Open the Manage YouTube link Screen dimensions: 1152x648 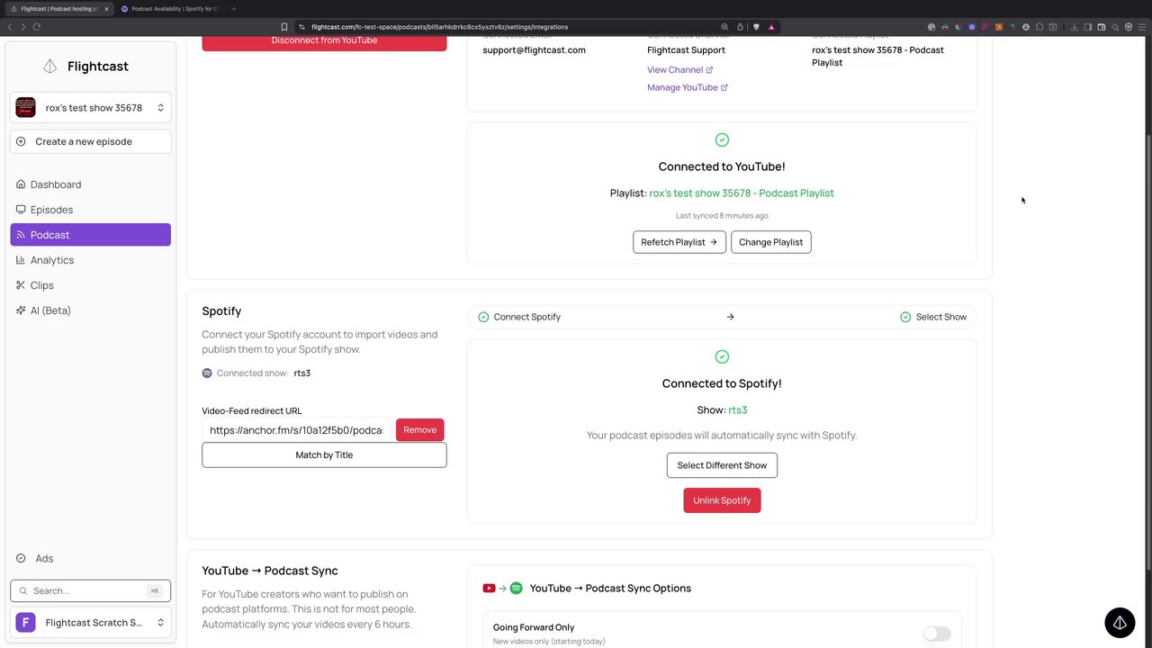point(687,87)
